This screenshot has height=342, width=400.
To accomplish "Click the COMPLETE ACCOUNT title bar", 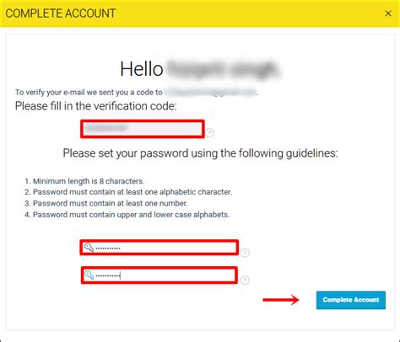I will (x=200, y=13).
